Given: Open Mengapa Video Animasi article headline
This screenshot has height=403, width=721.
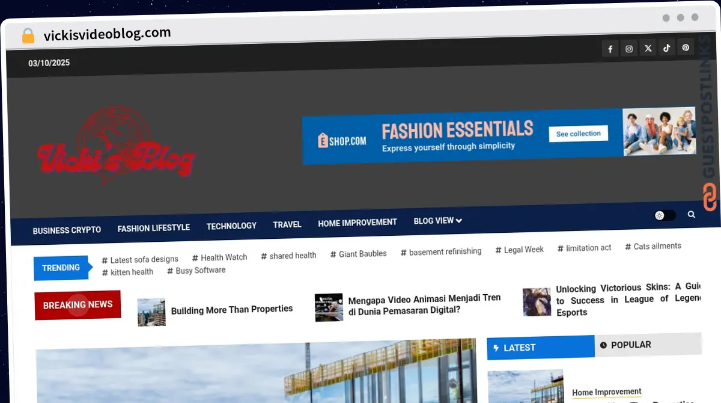Looking at the screenshot, I should pyautogui.click(x=424, y=304).
